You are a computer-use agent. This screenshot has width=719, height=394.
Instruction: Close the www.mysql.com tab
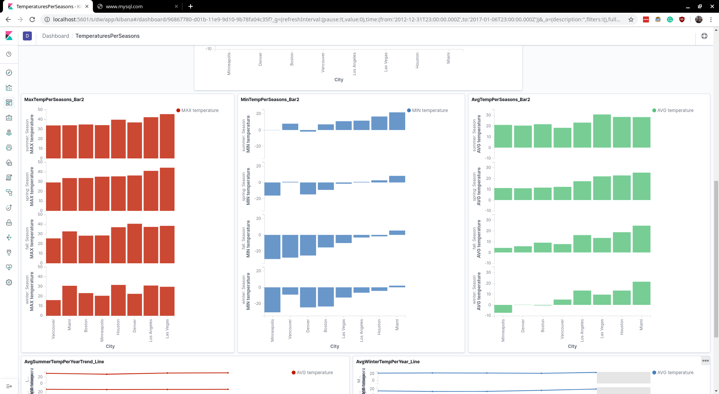[x=176, y=6]
